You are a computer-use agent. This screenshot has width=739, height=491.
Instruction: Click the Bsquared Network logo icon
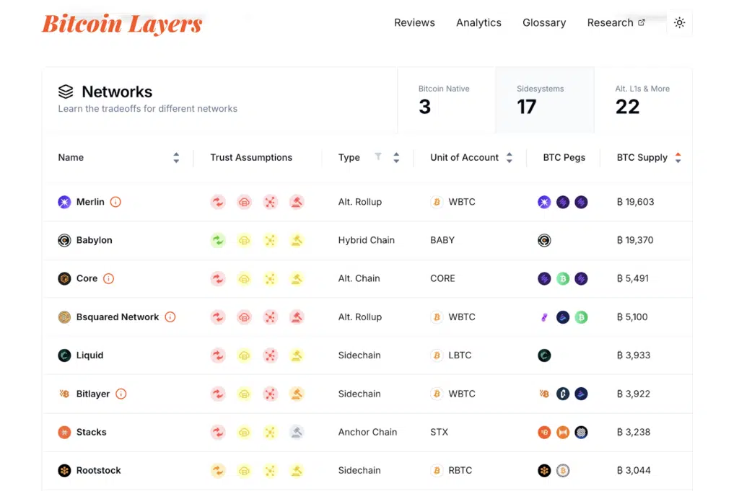point(64,317)
